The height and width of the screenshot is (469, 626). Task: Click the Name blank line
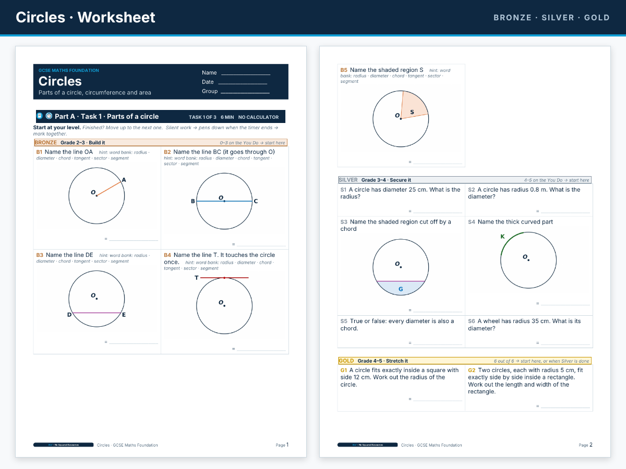click(246, 75)
